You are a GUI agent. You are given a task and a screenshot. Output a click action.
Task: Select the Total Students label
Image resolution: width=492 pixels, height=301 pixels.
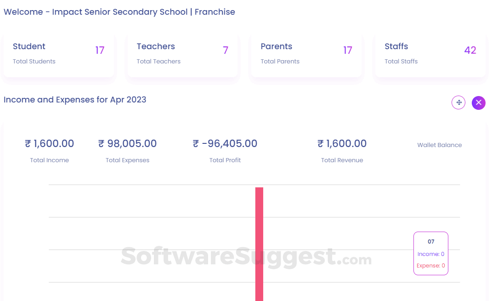(34, 61)
